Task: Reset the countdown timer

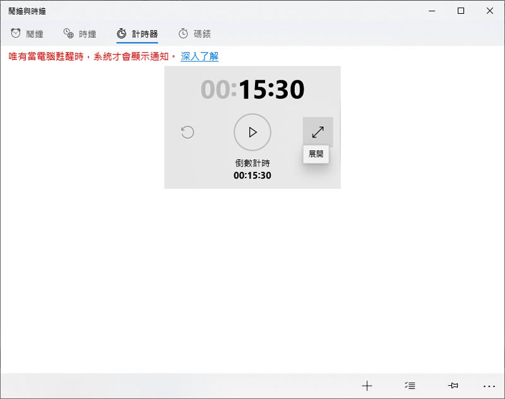Action: (187, 132)
